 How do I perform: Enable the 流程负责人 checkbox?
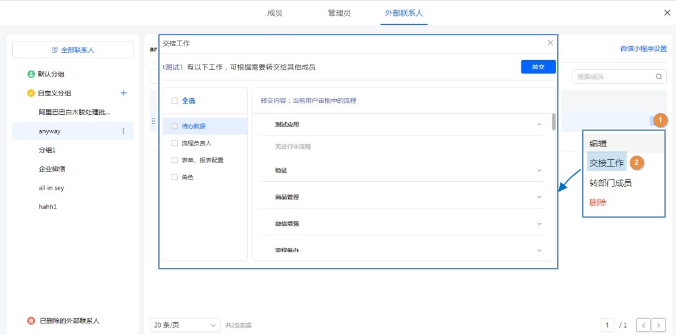[175, 143]
